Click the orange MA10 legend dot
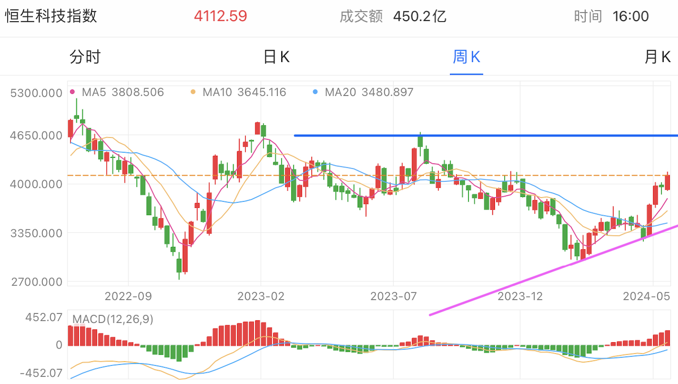 pos(193,92)
